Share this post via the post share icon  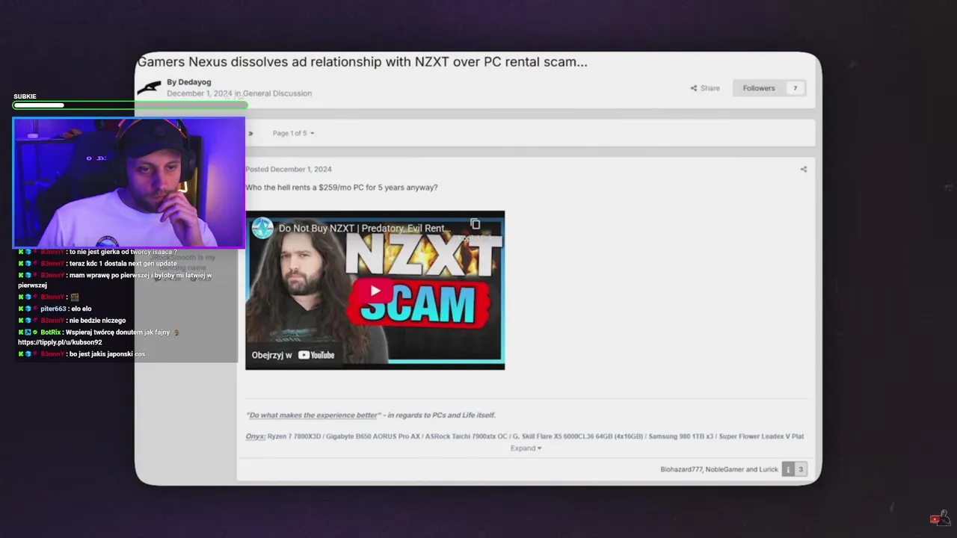(x=804, y=169)
